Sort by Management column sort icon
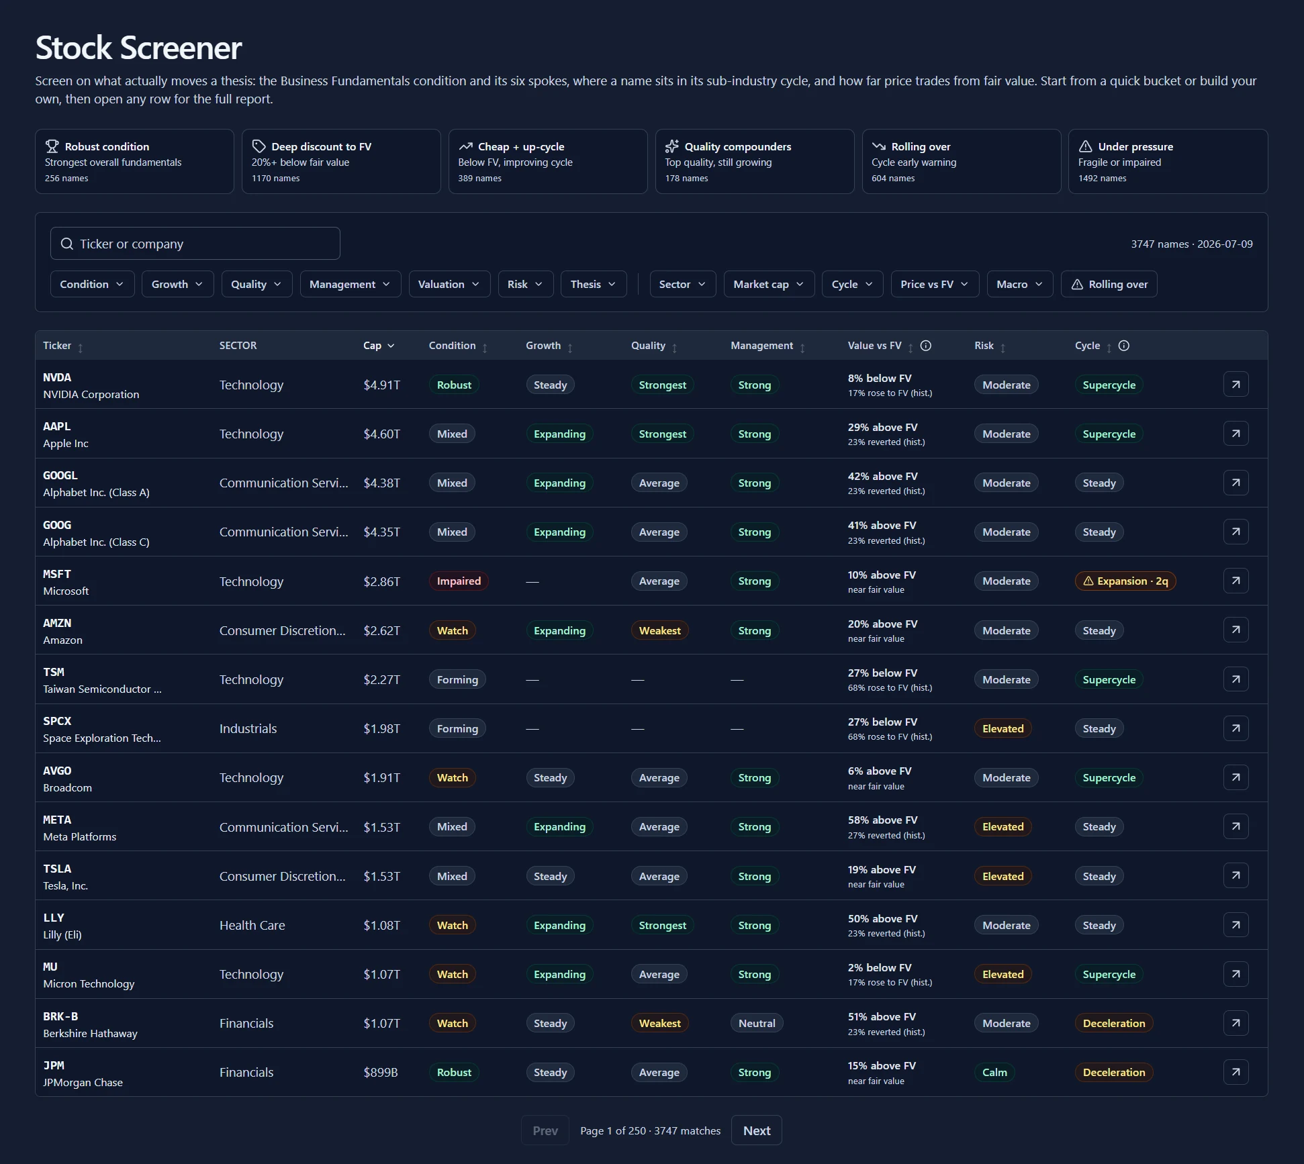 pyautogui.click(x=802, y=347)
